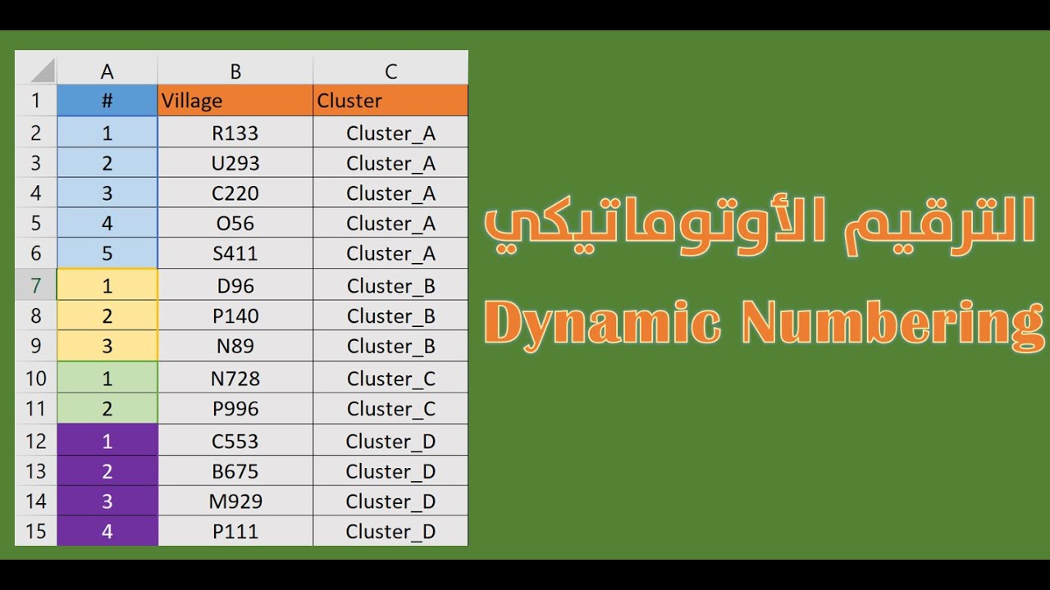Image resolution: width=1050 pixels, height=590 pixels.
Task: Select cell containing C220
Action: tap(235, 193)
